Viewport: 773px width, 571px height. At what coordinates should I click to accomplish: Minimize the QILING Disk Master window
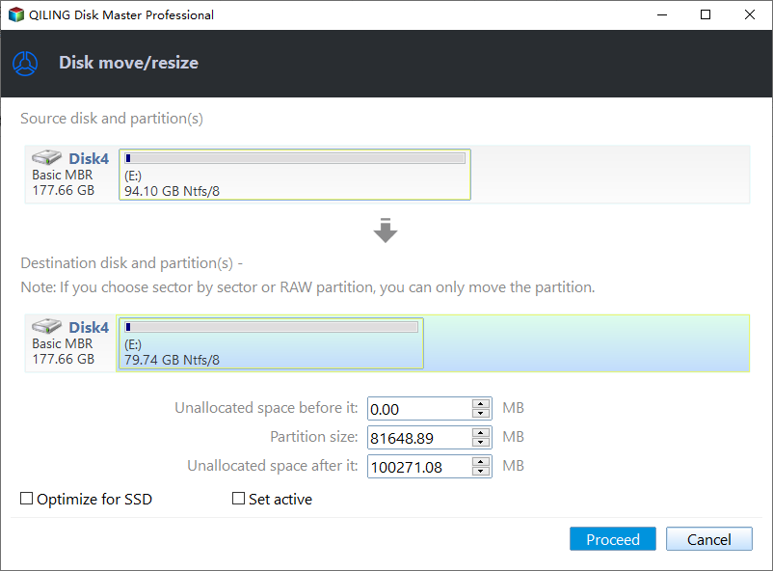click(662, 14)
